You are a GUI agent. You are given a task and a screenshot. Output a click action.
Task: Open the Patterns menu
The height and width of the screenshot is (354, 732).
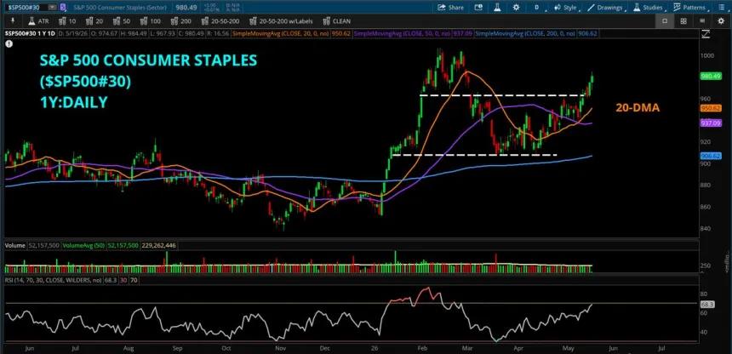(x=693, y=8)
